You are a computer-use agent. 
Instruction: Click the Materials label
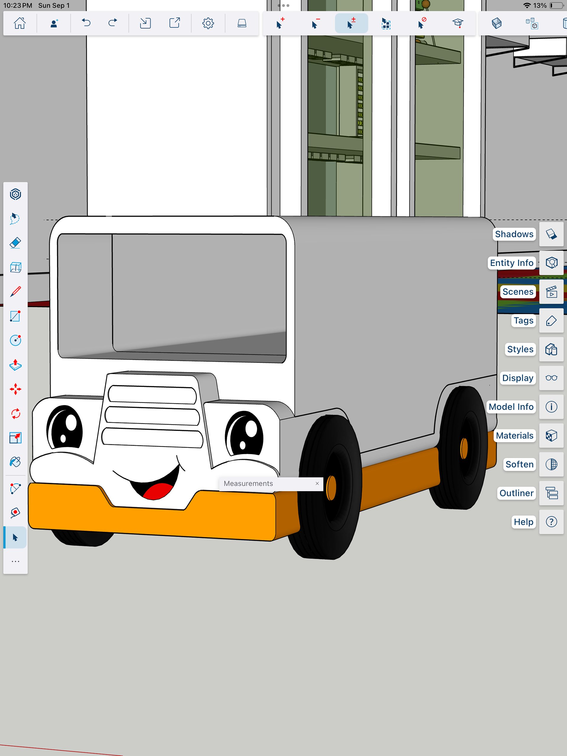(514, 435)
